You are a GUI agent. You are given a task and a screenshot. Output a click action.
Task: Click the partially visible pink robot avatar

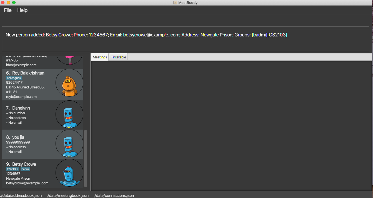[69, 60]
